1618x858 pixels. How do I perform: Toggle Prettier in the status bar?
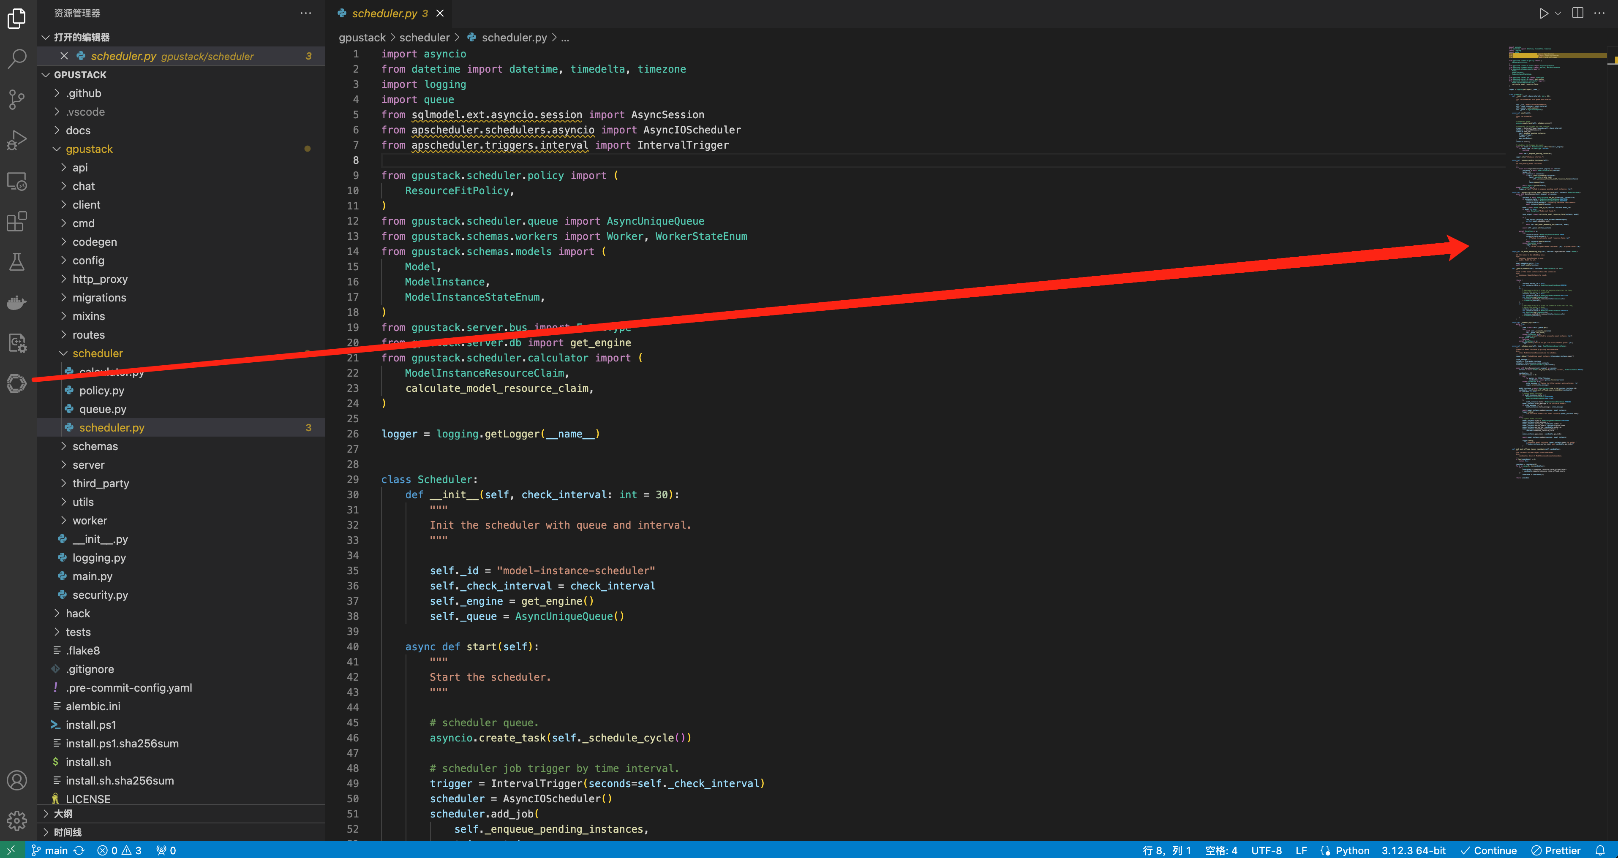click(1556, 850)
